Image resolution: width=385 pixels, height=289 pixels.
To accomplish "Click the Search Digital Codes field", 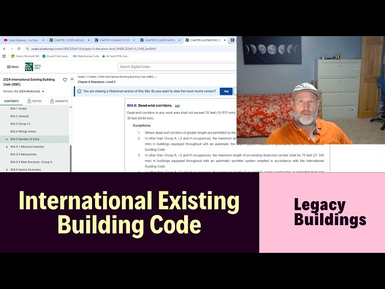I will pos(177,67).
